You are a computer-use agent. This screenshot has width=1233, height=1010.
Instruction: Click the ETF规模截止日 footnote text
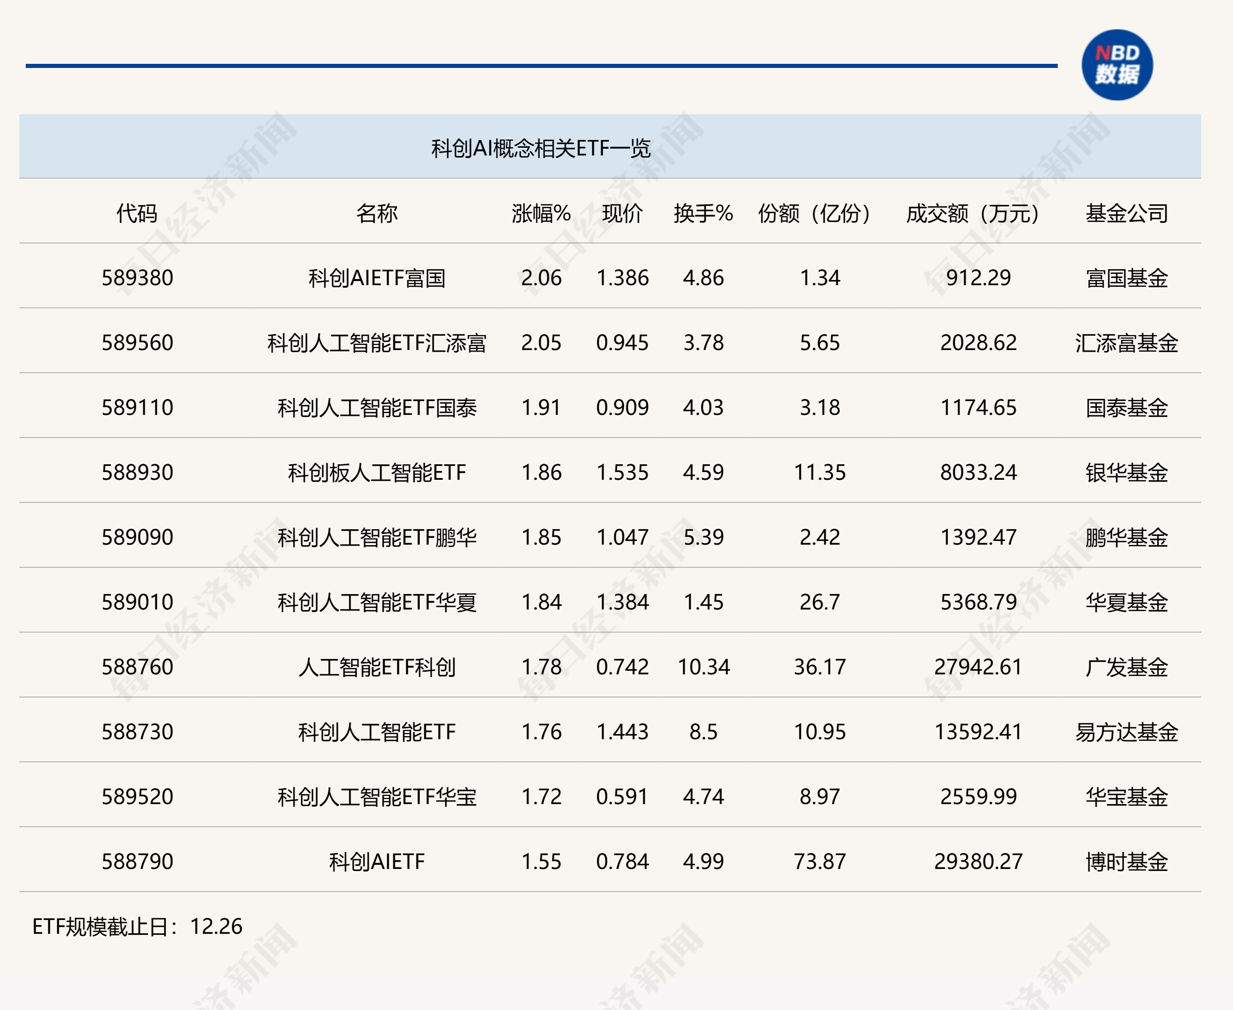(138, 926)
